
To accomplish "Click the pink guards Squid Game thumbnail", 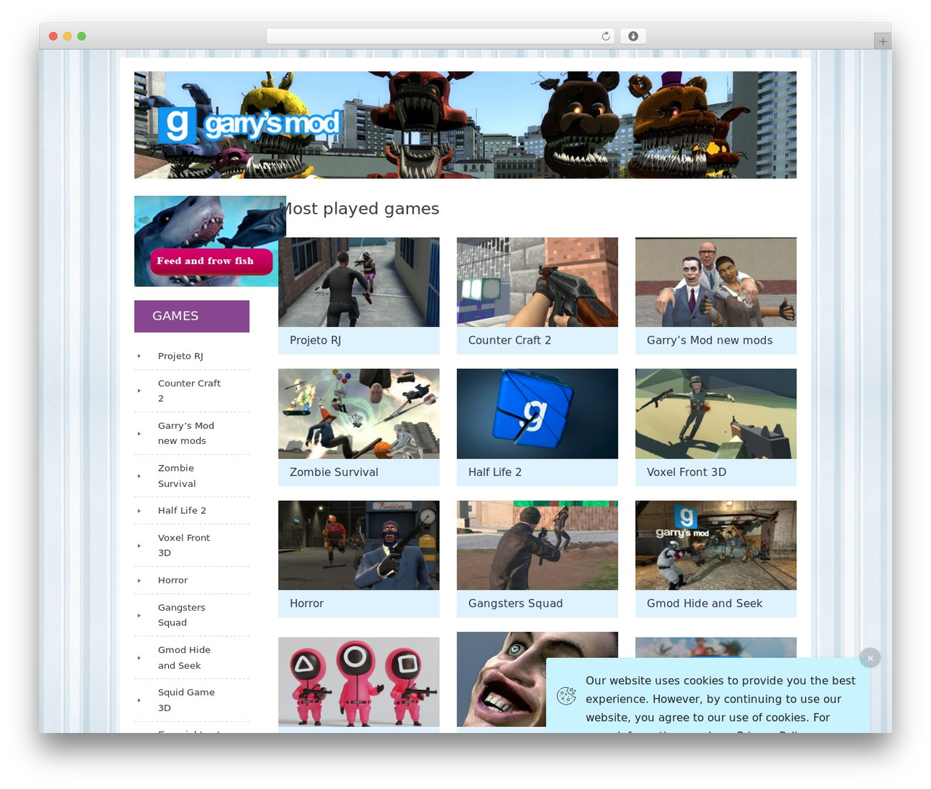I will coord(359,682).
